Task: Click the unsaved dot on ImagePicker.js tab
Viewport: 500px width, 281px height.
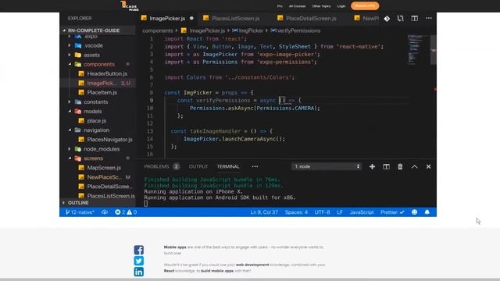Action: [x=191, y=18]
